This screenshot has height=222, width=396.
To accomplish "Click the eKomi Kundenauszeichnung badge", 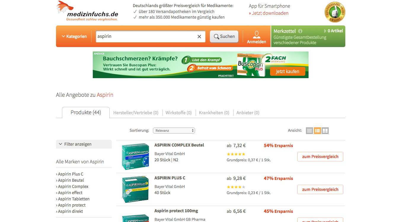I will (335, 12).
